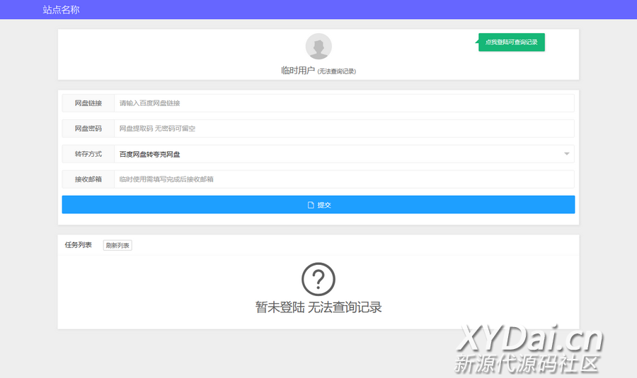Click the 暂未登陆 无法查询记录 message
This screenshot has width=637, height=378.
coord(318,307)
